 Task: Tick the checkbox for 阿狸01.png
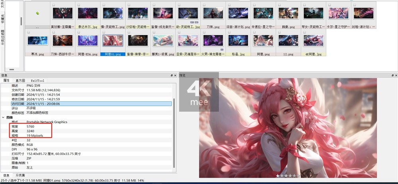pos(104,32)
